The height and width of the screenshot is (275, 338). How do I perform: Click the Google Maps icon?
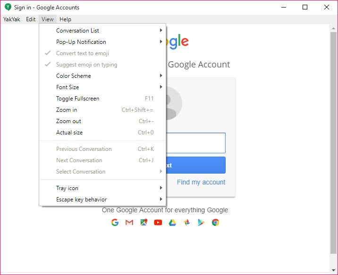click(144, 223)
